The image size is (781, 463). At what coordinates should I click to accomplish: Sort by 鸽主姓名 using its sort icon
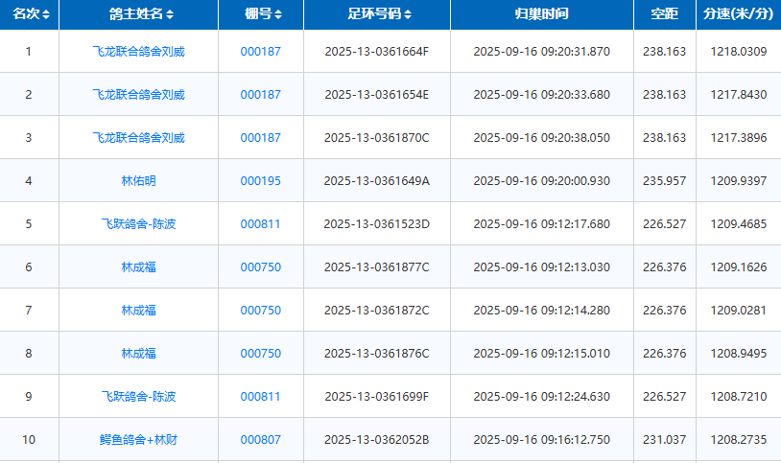pyautogui.click(x=170, y=15)
